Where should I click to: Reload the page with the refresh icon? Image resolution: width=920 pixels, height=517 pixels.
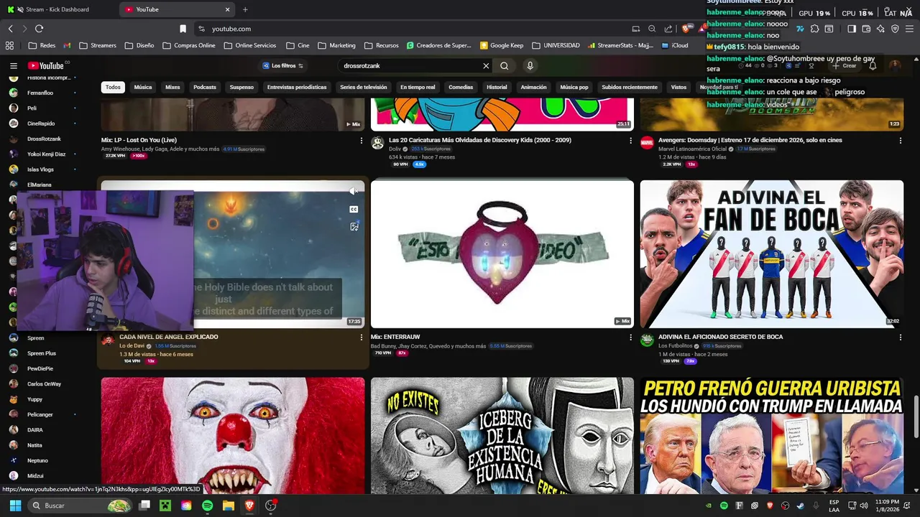39,29
